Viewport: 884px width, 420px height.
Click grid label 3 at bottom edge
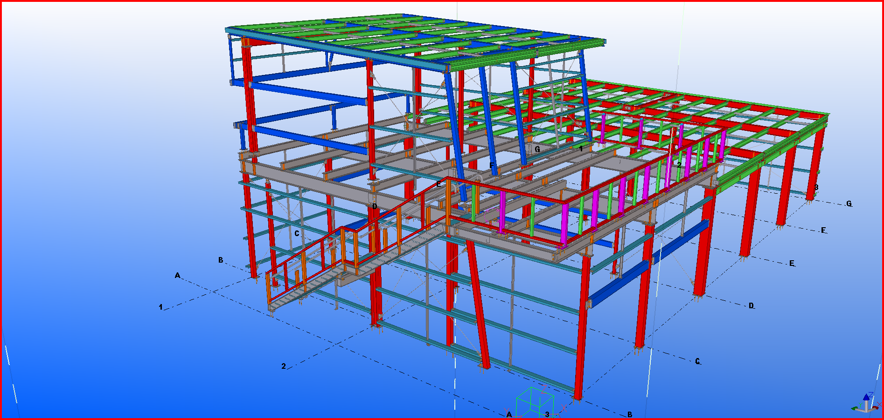point(547,414)
